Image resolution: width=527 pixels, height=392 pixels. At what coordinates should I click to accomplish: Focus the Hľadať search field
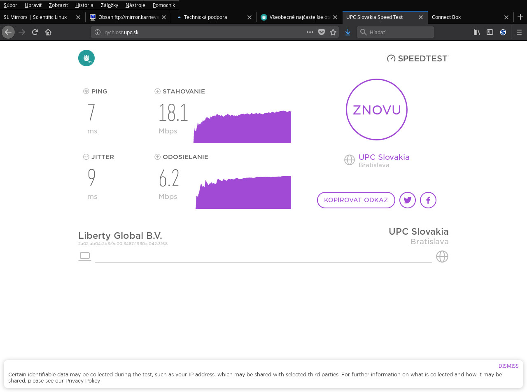[x=395, y=32]
